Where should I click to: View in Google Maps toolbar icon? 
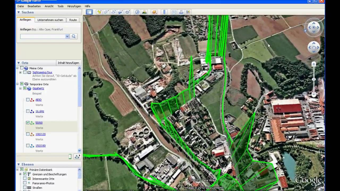coord(188,12)
